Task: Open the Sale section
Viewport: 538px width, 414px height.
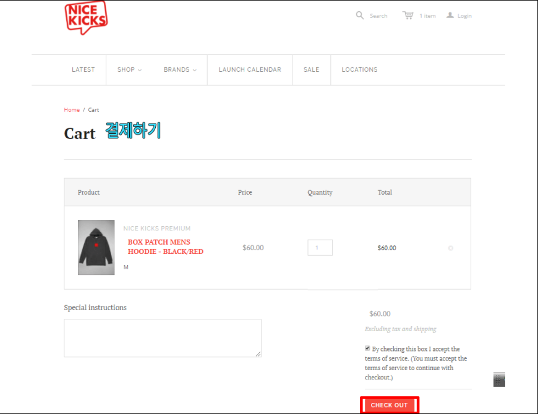Action: (311, 70)
